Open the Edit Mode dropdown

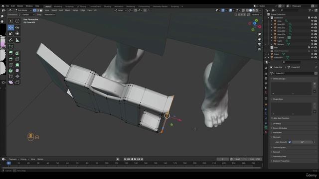tap(23, 10)
